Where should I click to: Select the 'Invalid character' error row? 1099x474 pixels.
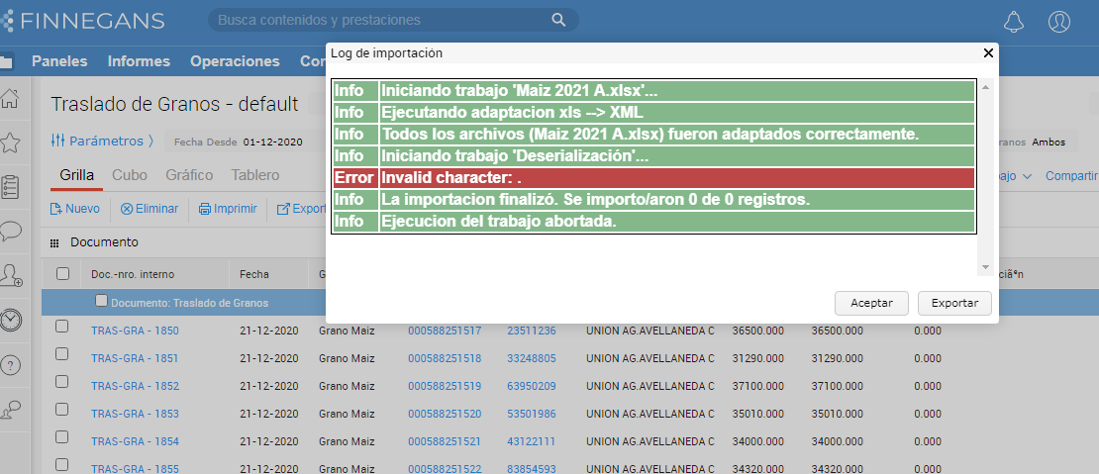click(653, 178)
